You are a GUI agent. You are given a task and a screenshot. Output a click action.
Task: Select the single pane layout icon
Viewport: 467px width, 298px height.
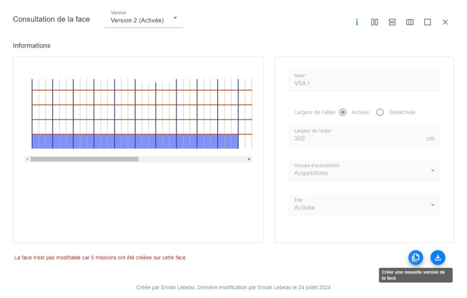pos(428,22)
